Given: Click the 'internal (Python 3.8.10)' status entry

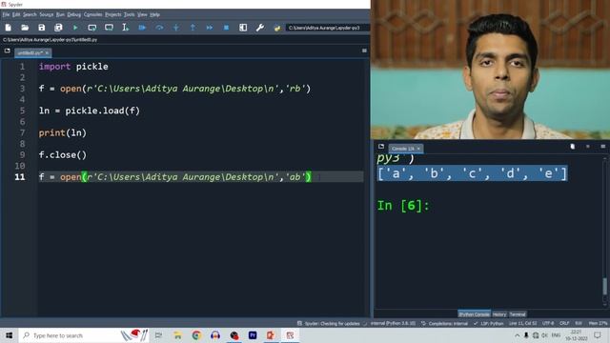Looking at the screenshot, I should click(x=393, y=324).
